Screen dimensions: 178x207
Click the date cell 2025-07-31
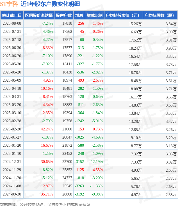point(12,31)
